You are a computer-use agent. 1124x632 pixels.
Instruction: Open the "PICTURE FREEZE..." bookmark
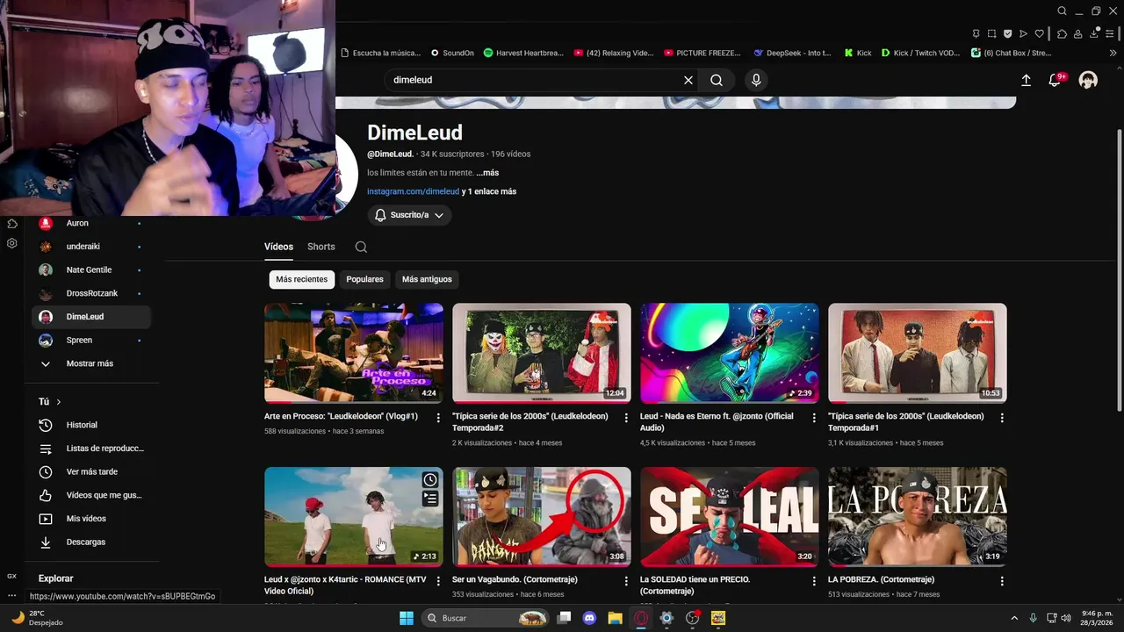[702, 53]
